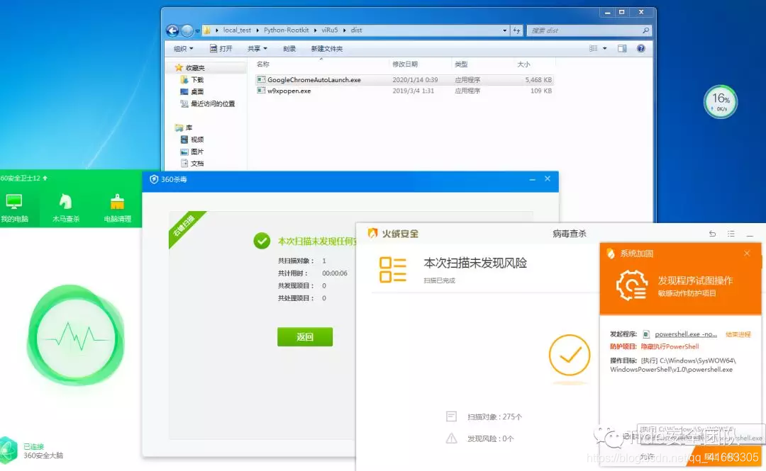Image resolution: width=766 pixels, height=471 pixels.
Task: Show the Explorer preview pane
Action: click(x=622, y=48)
